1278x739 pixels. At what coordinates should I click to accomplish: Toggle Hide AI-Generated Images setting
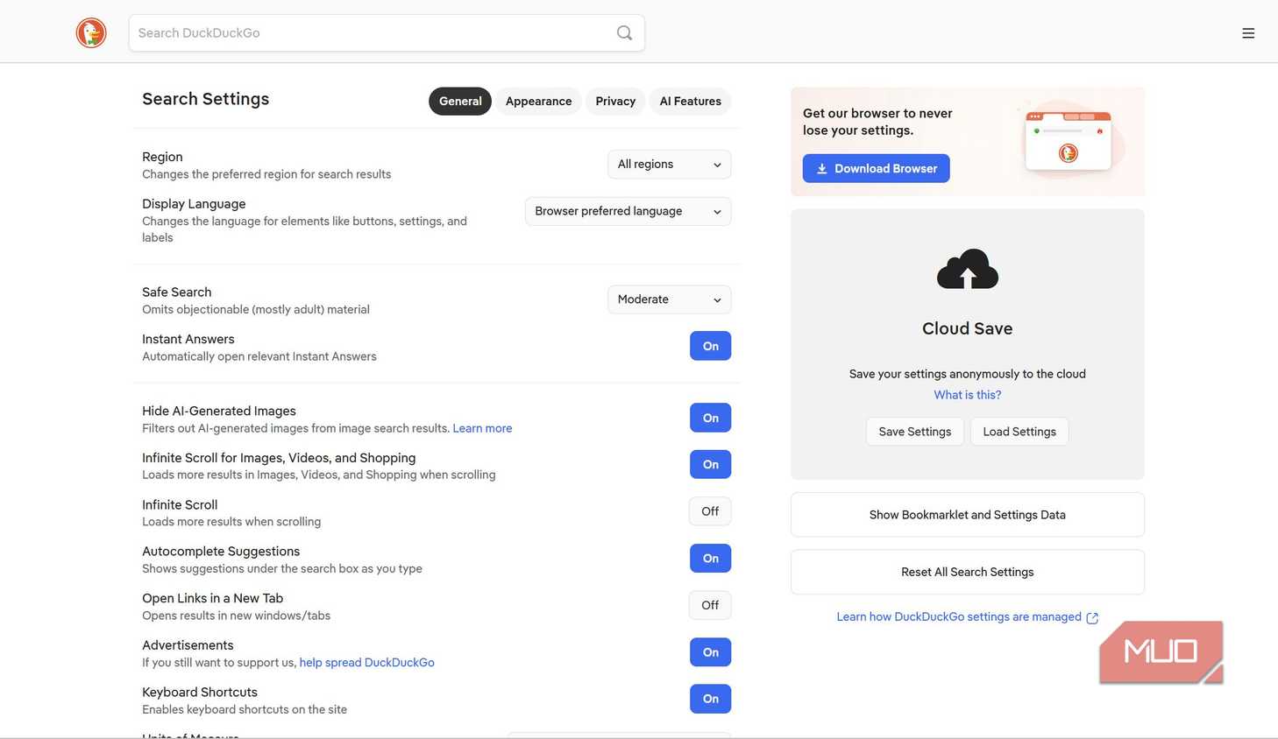[710, 418]
